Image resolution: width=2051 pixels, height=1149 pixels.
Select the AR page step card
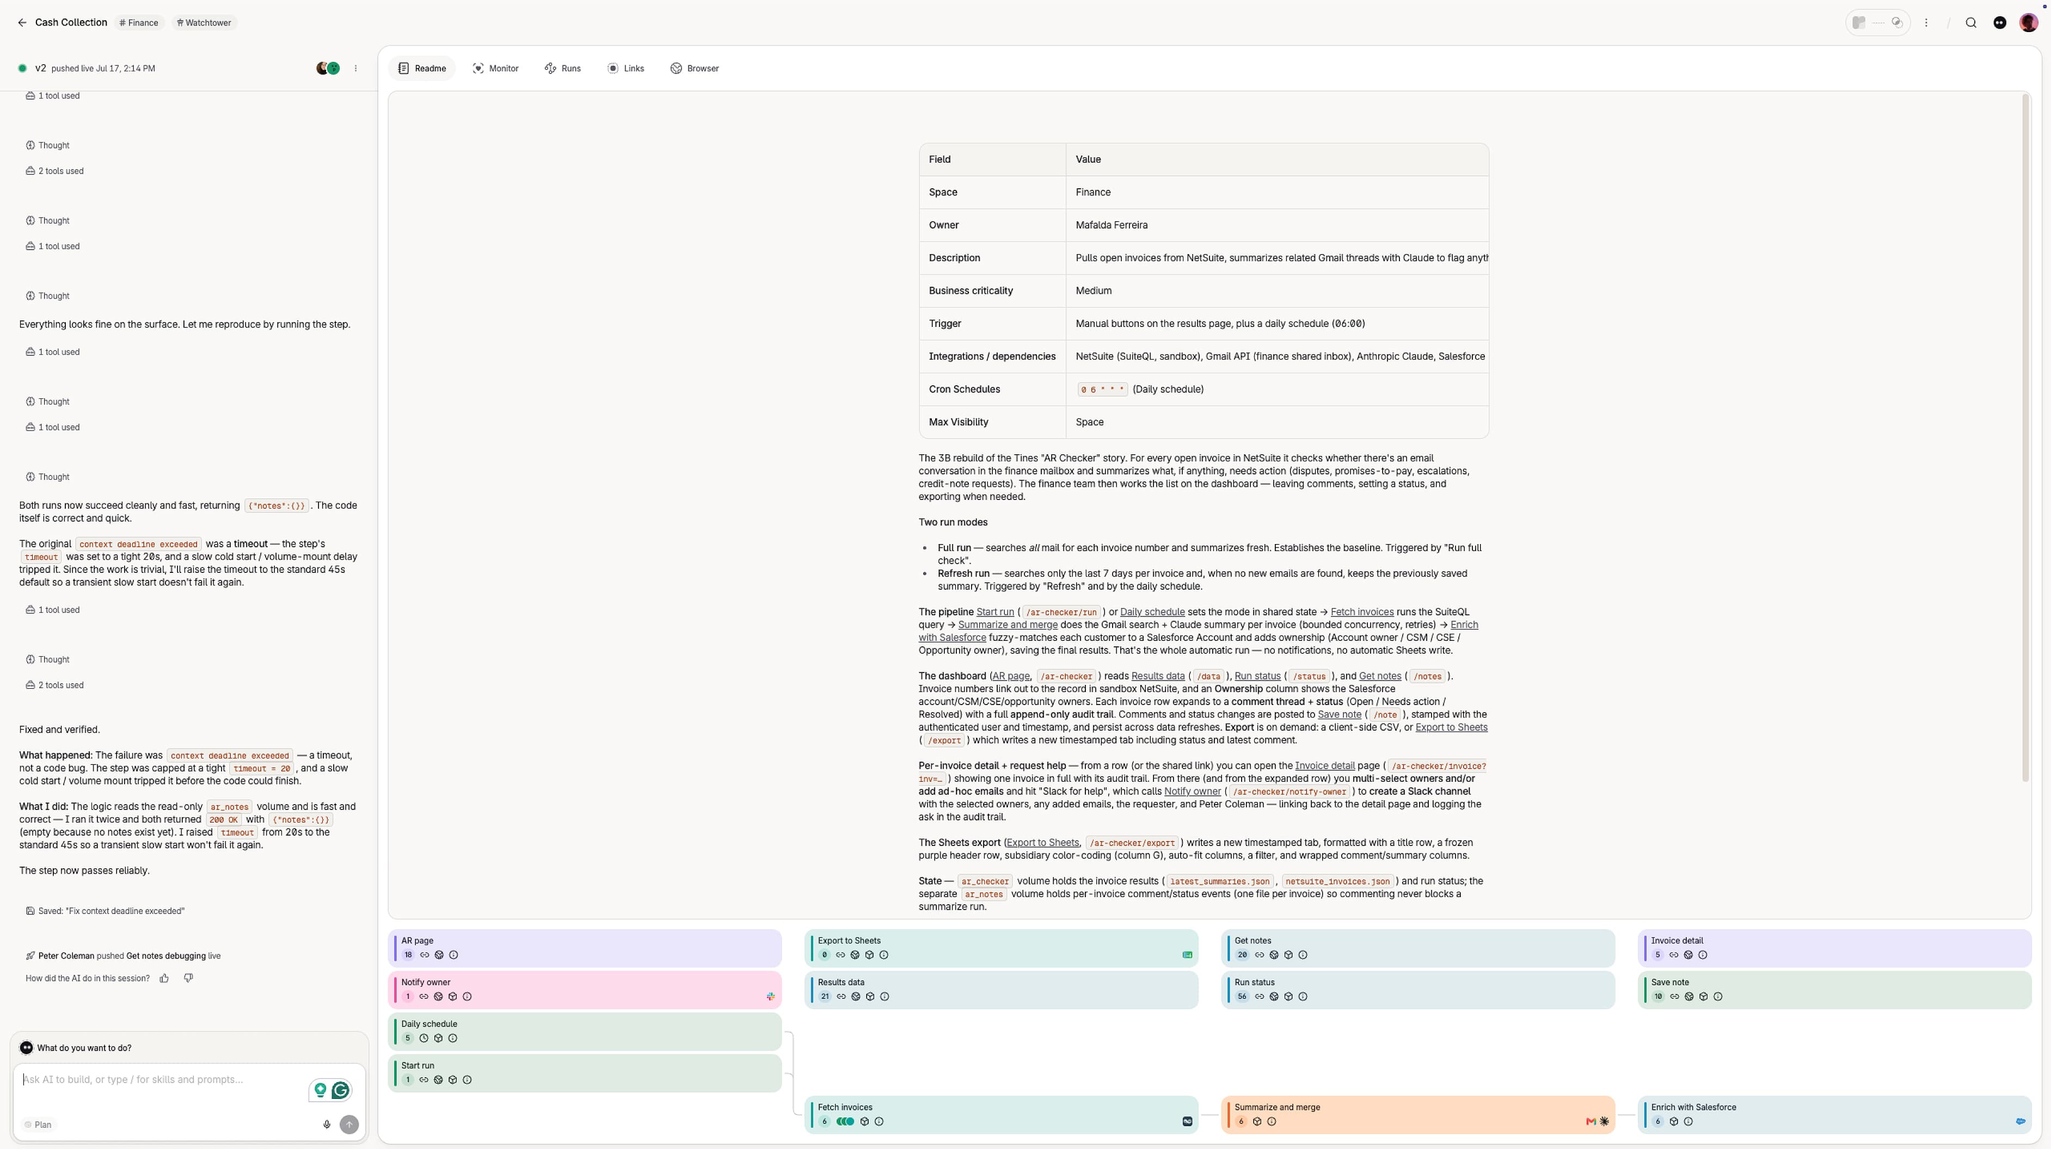(x=585, y=948)
